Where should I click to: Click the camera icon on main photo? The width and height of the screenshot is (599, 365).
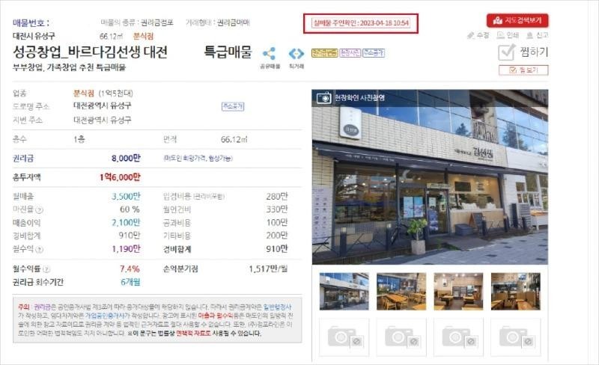324,98
